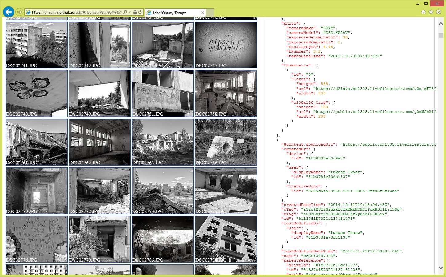Maximize the Internet Explorer window

pyautogui.click(x=426, y=4)
